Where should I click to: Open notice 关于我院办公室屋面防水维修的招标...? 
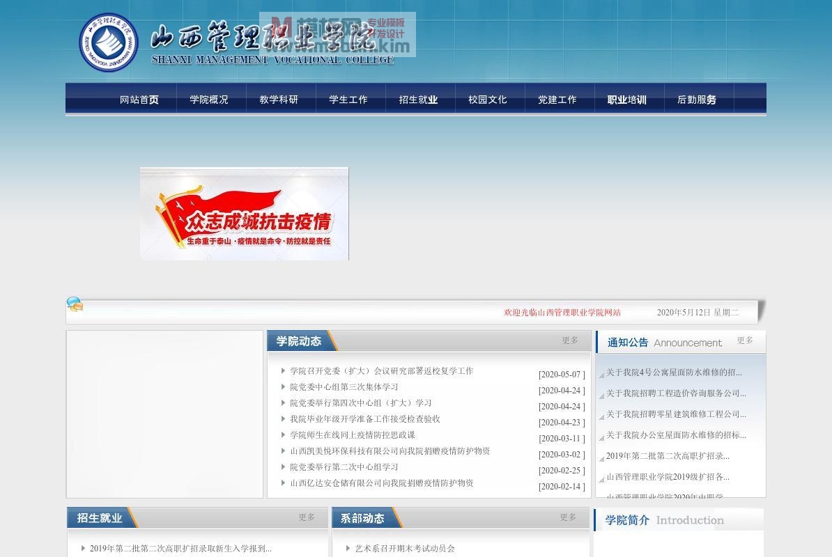[x=676, y=435]
